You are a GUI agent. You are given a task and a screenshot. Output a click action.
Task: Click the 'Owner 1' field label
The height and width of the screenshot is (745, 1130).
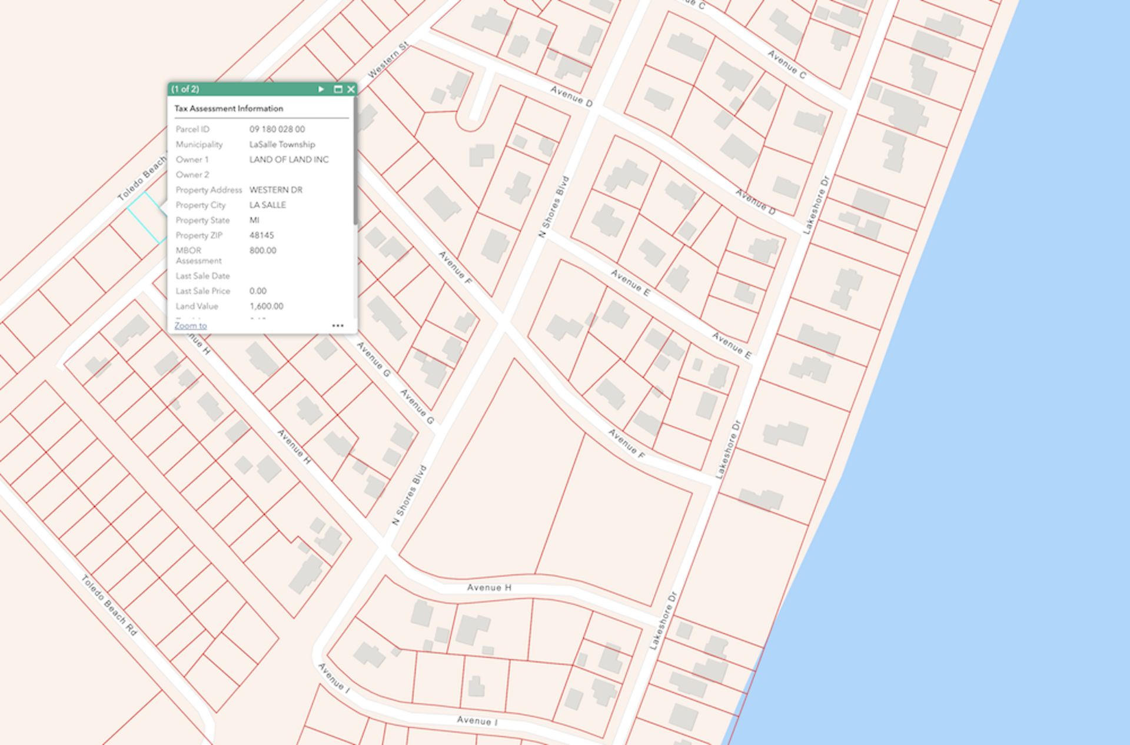192,159
